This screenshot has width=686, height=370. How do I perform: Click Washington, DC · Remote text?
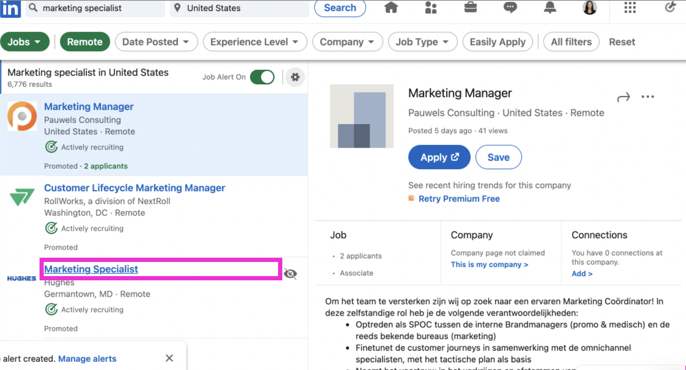[95, 213]
